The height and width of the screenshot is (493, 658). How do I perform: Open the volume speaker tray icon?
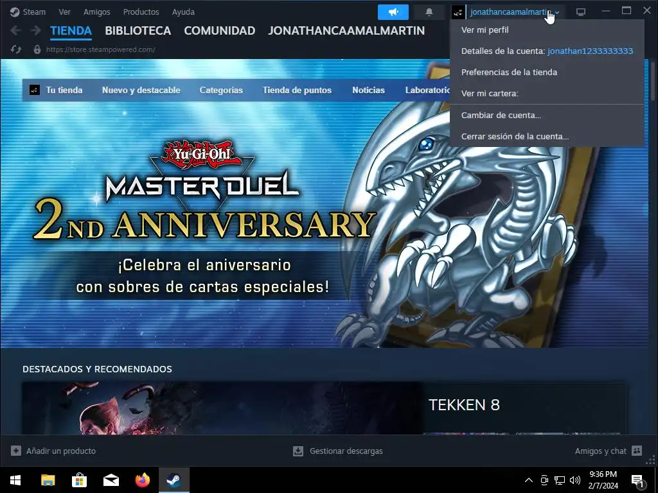575,480
